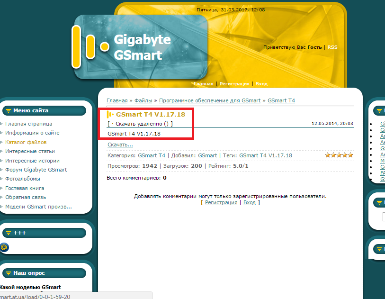Click the first star in the rating
Screen dimensions: 385x299
pos(328,155)
